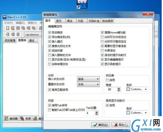
Task: Click greyed Save All icon in Dev-C++ toolbar
Action: point(23,28)
